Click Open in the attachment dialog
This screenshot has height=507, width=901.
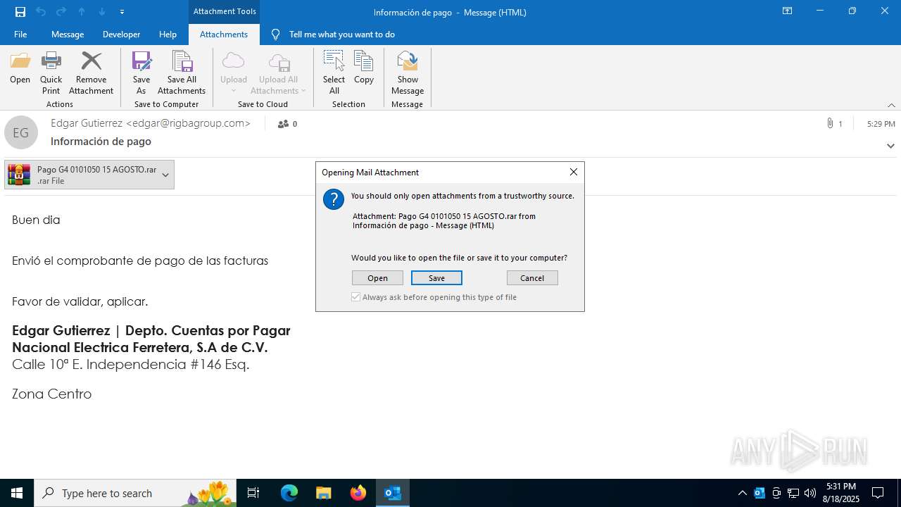(377, 278)
